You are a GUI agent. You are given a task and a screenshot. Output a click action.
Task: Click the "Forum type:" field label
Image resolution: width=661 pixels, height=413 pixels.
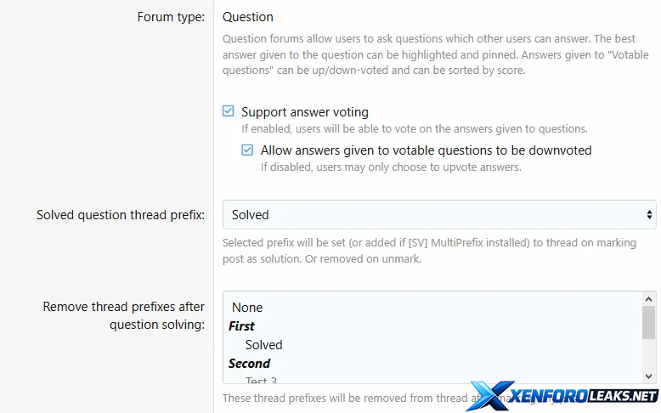tap(171, 17)
